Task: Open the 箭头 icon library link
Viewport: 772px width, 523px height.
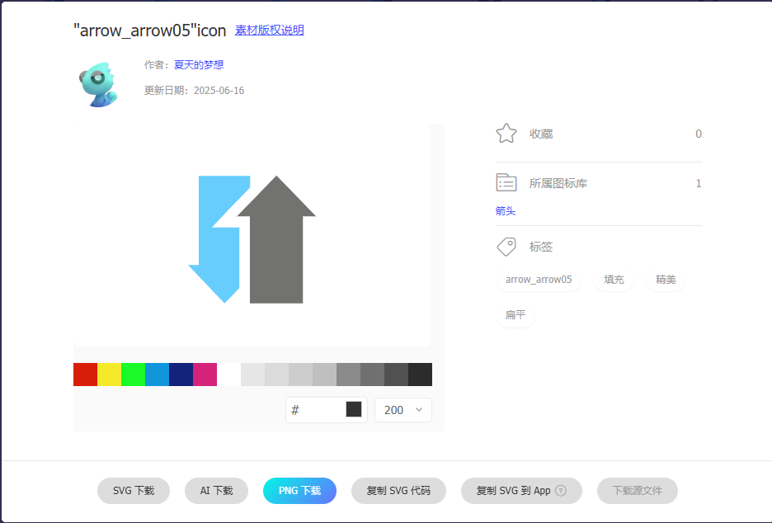Action: 505,210
